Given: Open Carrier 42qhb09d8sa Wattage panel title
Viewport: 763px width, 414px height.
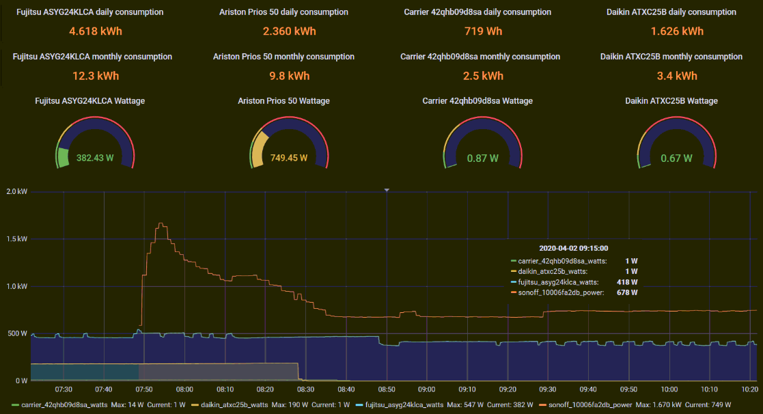Looking at the screenshot, I should 477,101.
